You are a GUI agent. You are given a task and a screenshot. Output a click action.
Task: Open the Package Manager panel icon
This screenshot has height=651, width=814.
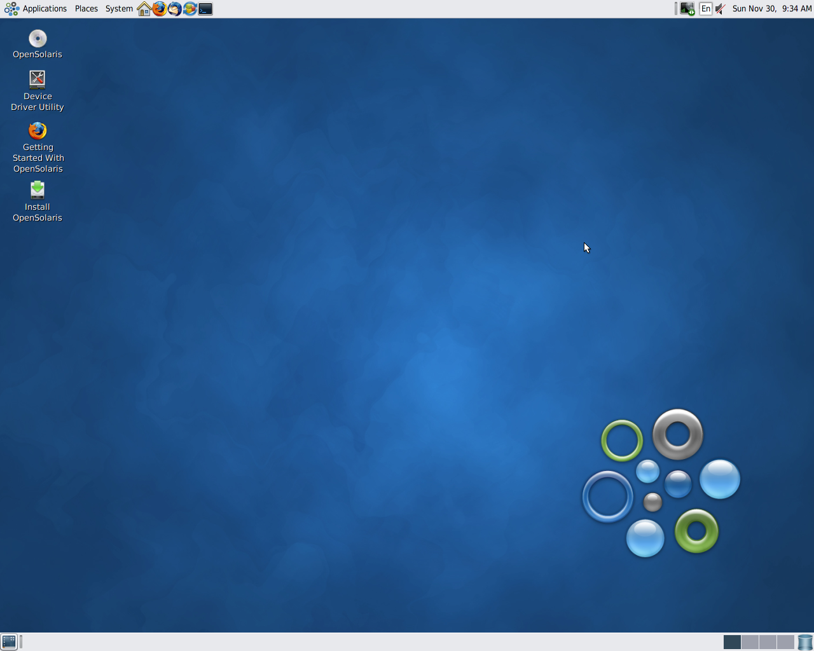(x=189, y=9)
